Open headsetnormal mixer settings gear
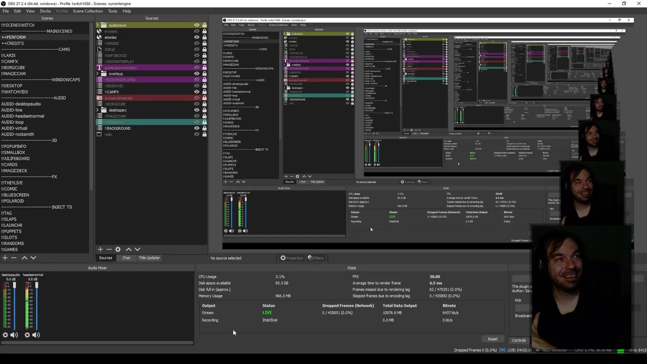 click(x=27, y=335)
